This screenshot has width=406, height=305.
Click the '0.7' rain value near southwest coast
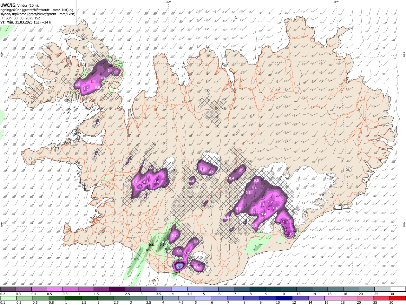pyautogui.click(x=162, y=245)
